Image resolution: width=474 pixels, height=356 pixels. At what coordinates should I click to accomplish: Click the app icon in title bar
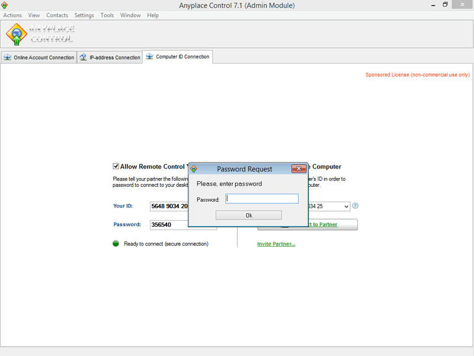(5, 5)
